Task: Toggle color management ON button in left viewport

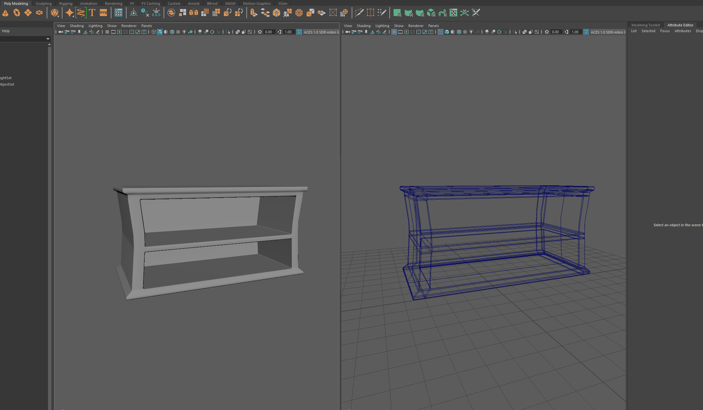Action: pos(299,32)
